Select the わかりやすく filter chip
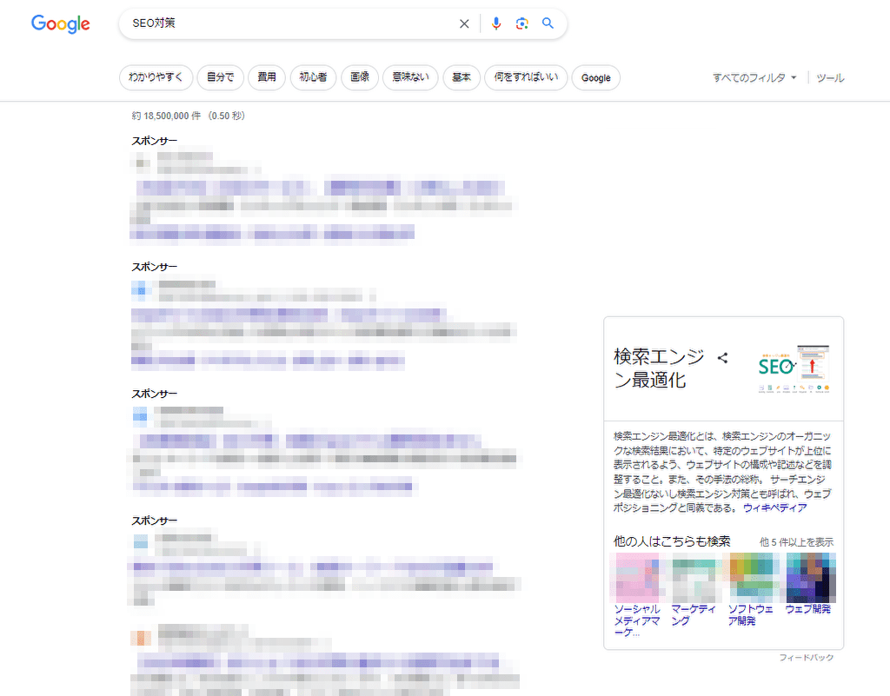 pos(156,78)
